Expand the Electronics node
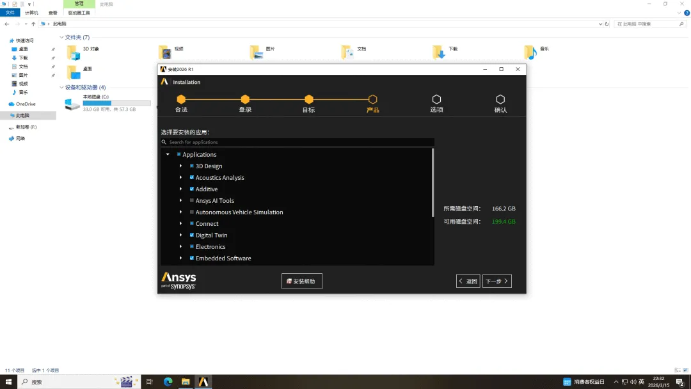 (x=180, y=246)
